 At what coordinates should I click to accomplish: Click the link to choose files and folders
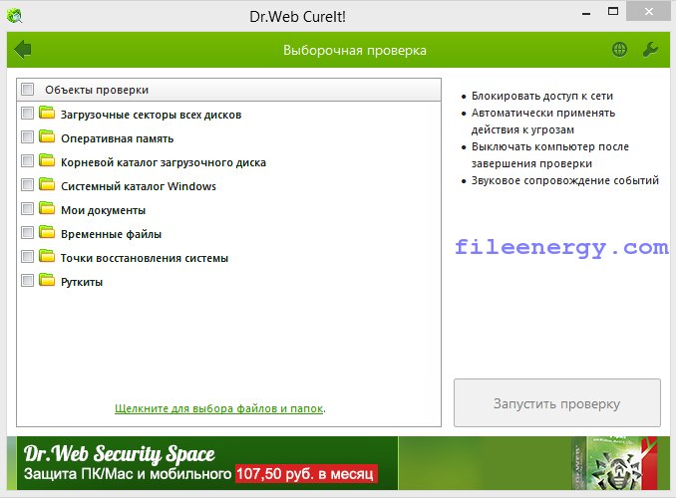pos(219,408)
